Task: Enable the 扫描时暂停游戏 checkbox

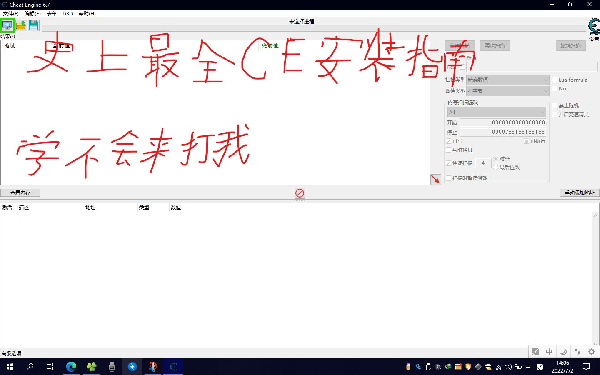Action: pos(449,178)
